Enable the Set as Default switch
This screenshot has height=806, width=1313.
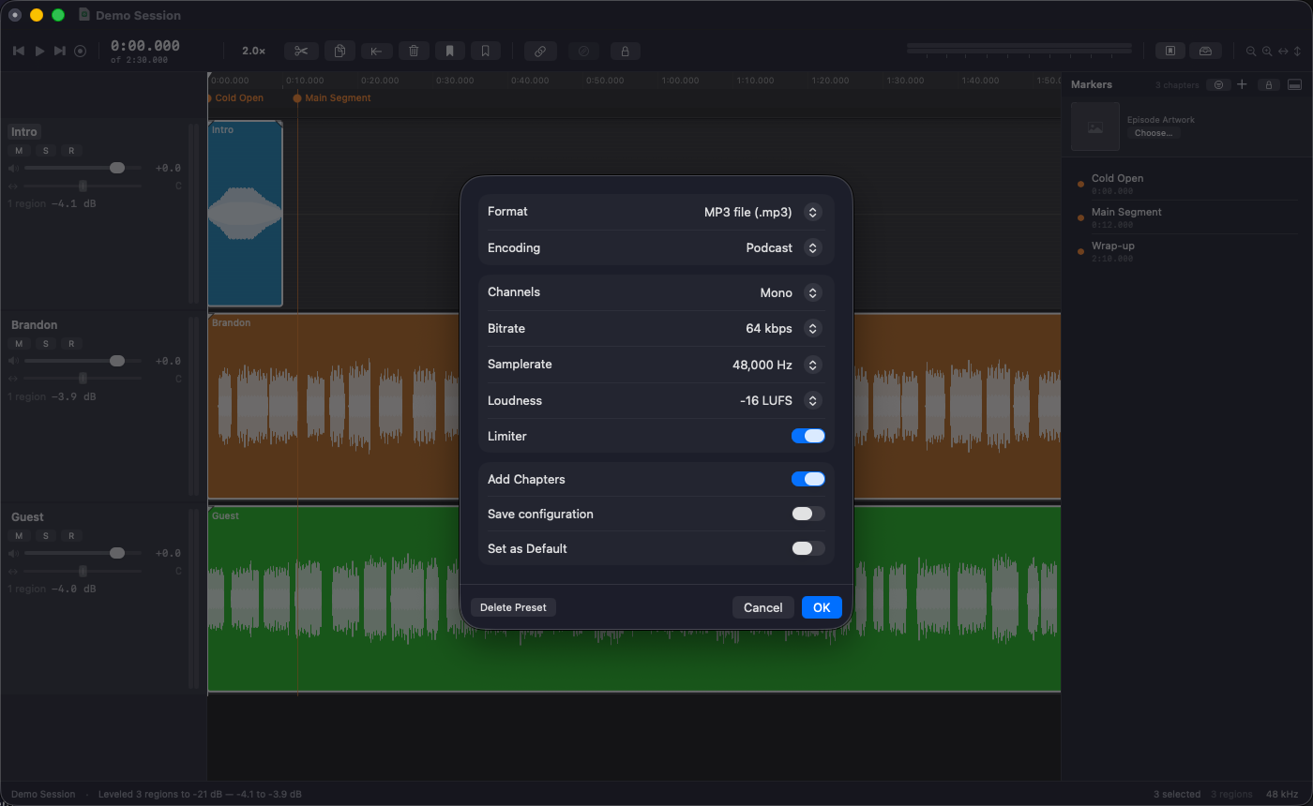(x=808, y=548)
